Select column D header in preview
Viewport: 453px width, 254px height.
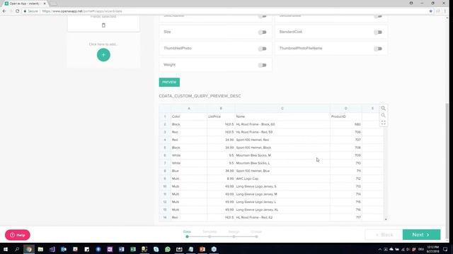coord(346,109)
